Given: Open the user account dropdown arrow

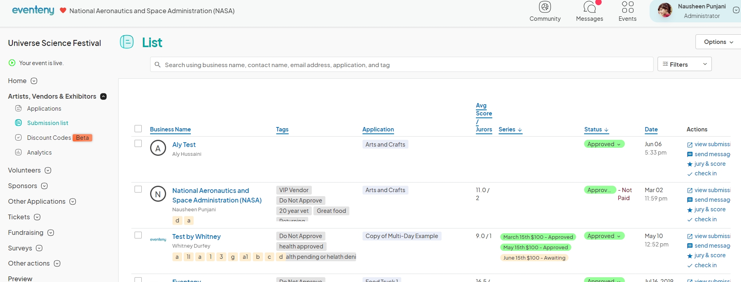Looking at the screenshot, I should (736, 10).
